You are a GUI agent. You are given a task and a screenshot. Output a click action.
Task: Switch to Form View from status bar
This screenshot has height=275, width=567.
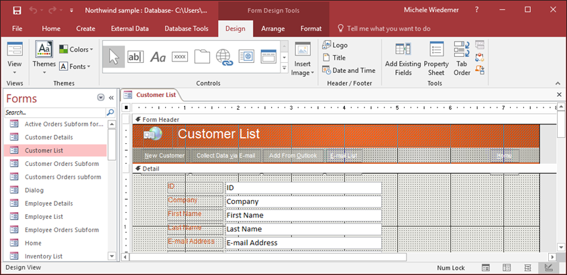[x=486, y=268]
